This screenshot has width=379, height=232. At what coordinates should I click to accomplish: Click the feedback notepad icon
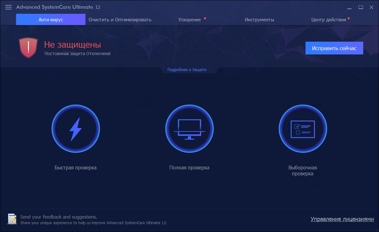pos(12,219)
